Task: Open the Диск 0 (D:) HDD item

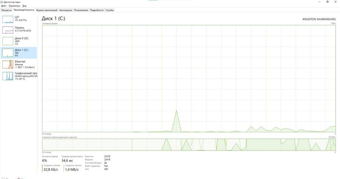Action: pos(19,41)
